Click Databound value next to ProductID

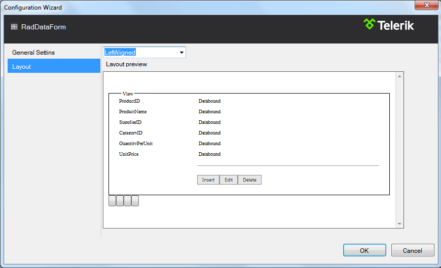pos(209,101)
